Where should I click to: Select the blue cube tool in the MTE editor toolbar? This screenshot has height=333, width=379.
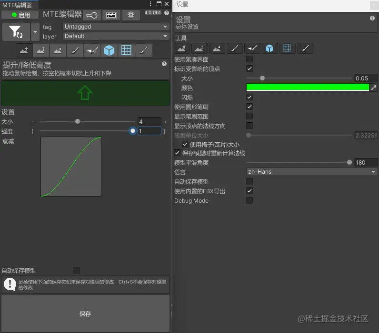click(109, 50)
